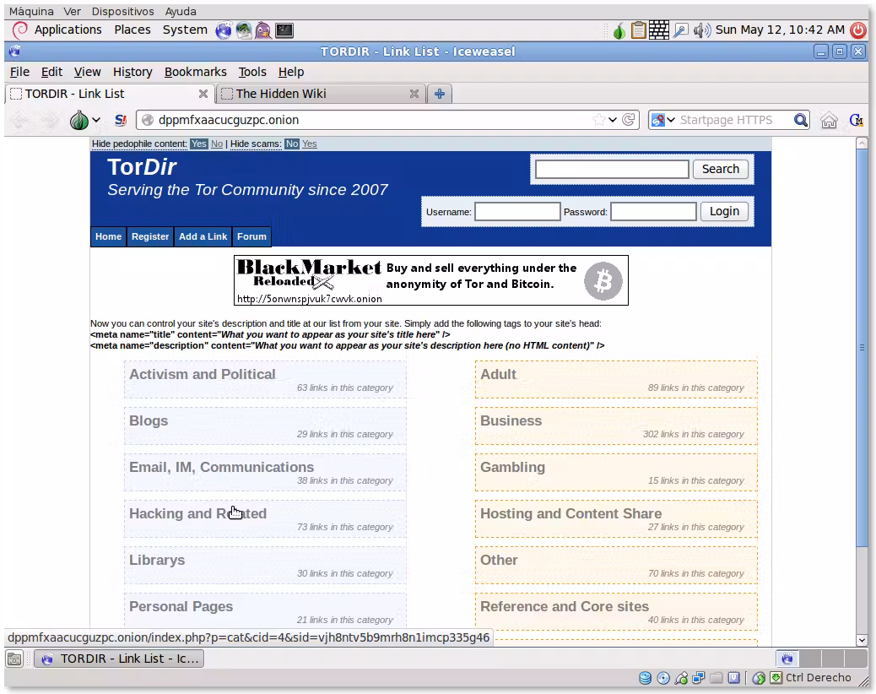Viewport: 876px width, 694px height.
Task: Click the TorDir Search button
Action: click(721, 170)
